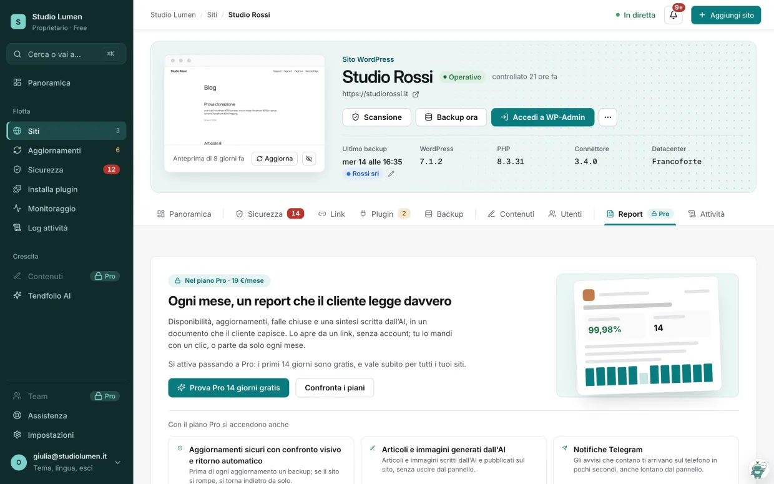The height and width of the screenshot is (484, 774).
Task: Open Aggiornamenti in the sidebar
Action: coord(66,151)
